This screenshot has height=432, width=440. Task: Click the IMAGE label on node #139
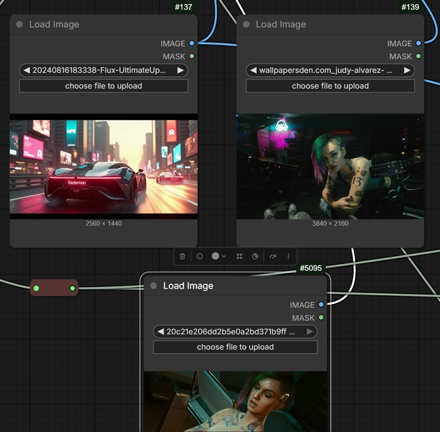tap(400, 43)
